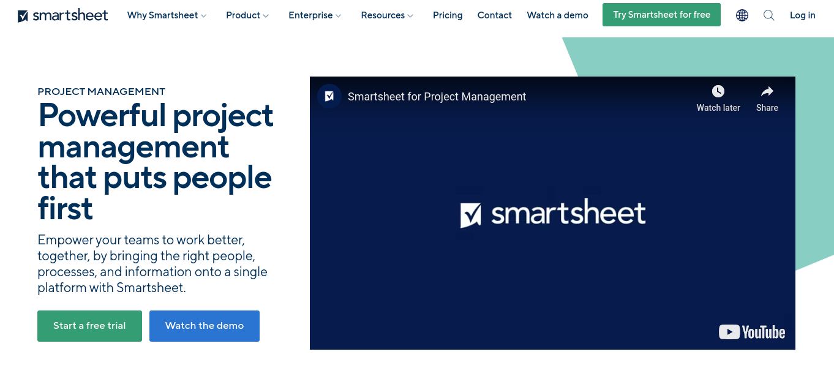Go to the Pricing page
The image size is (834, 376).
point(448,15)
